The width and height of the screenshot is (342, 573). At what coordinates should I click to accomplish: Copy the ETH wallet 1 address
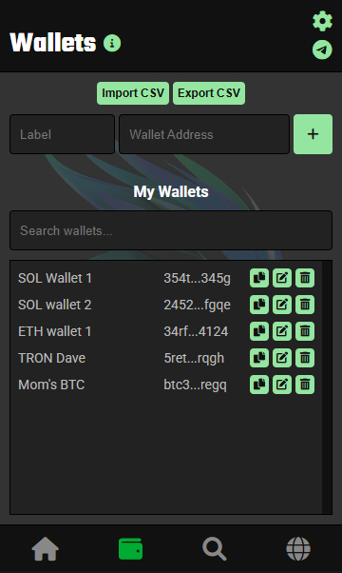tap(259, 331)
